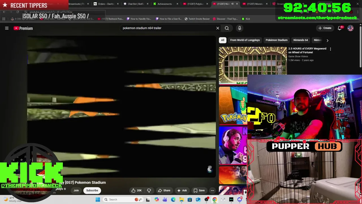Click the Join button

pyautogui.click(x=76, y=190)
